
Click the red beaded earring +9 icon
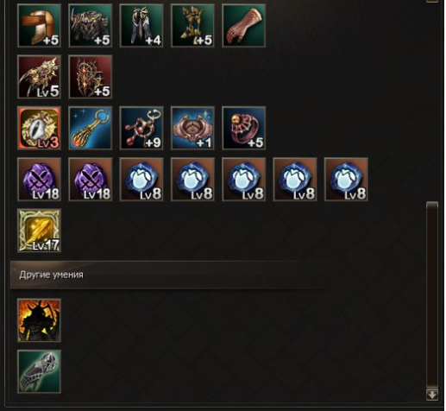click(x=141, y=128)
